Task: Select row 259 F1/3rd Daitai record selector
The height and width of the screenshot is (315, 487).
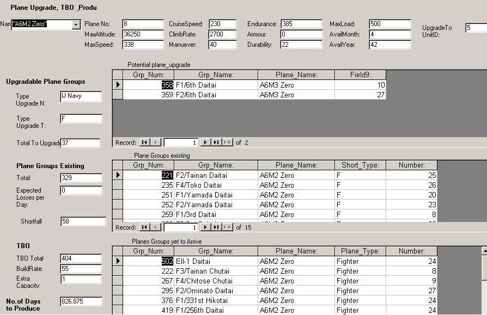Action: 118,214
